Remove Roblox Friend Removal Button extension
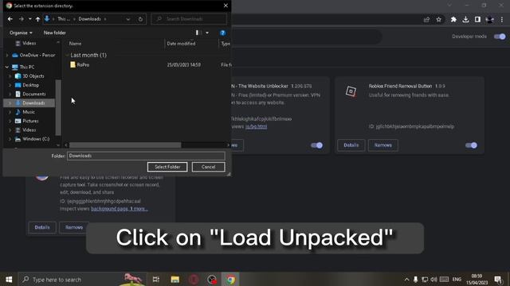 click(x=382, y=145)
